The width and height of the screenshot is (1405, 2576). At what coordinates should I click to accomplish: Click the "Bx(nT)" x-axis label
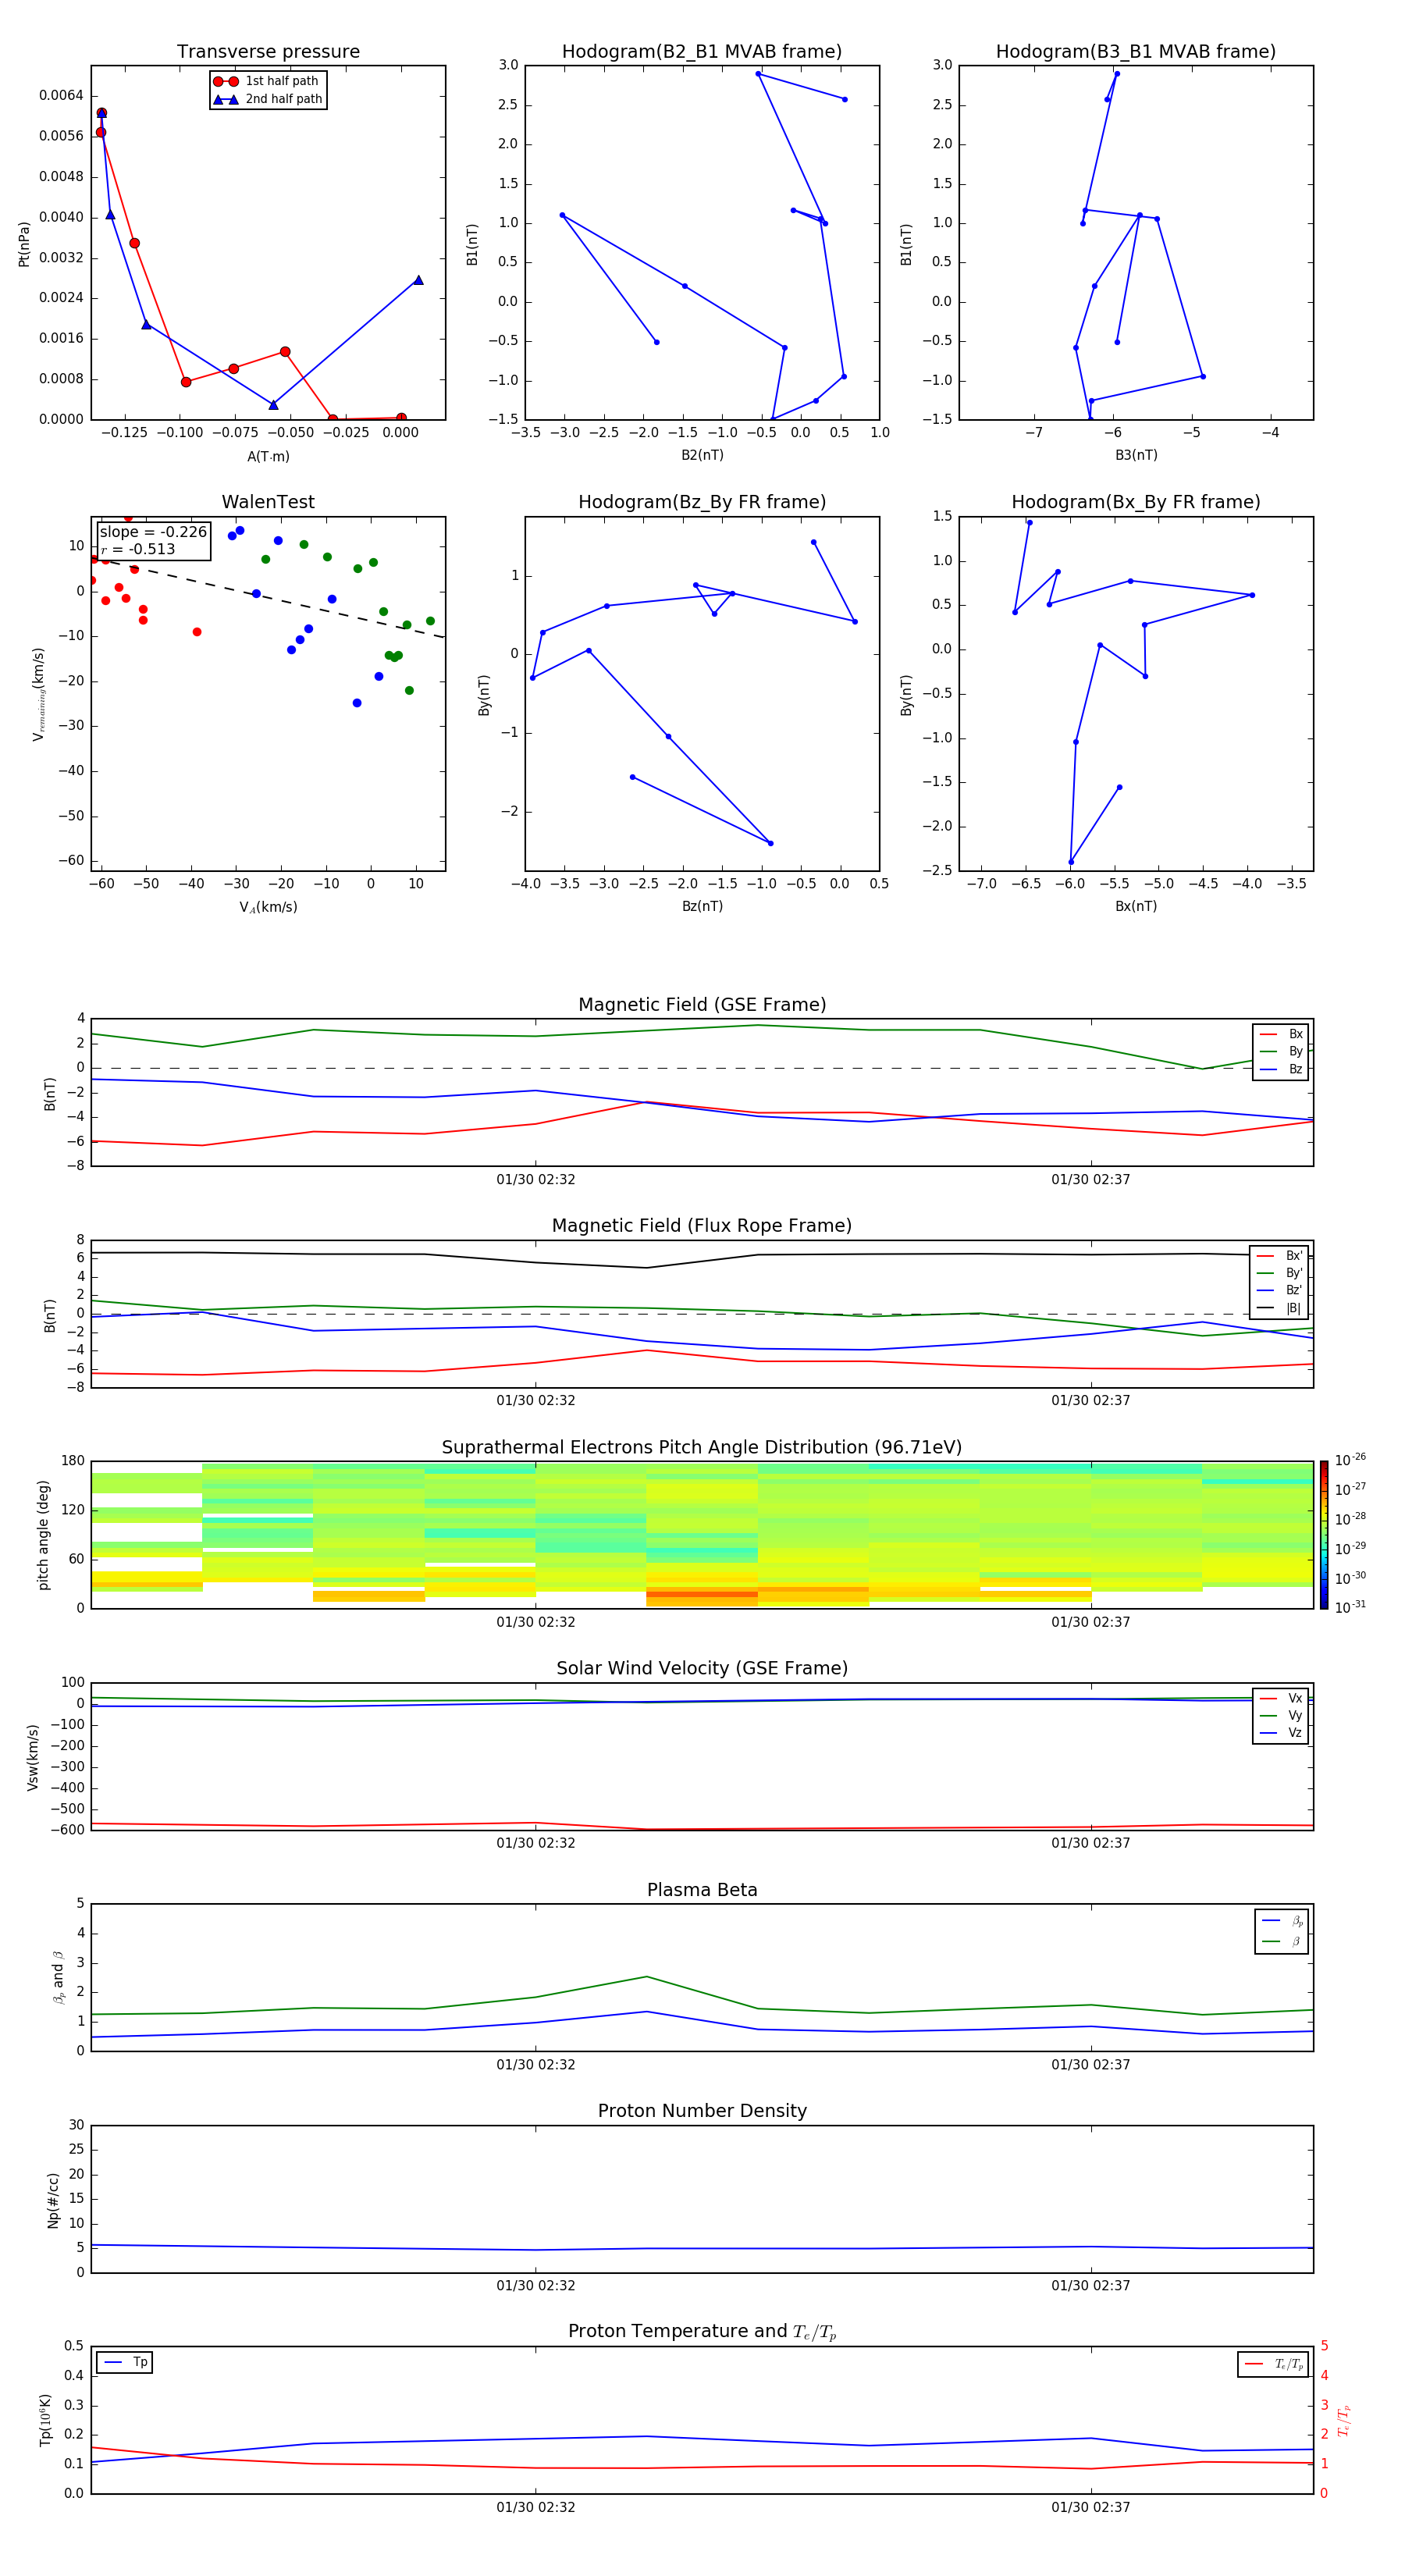point(1136,906)
